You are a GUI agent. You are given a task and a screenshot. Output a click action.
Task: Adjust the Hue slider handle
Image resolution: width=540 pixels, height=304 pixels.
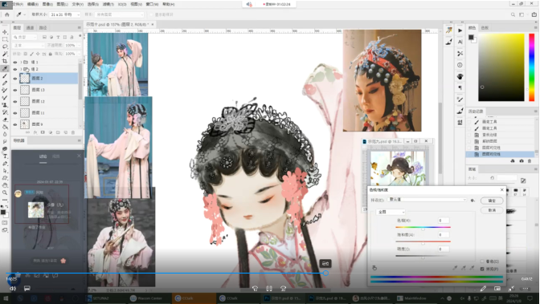(423, 229)
